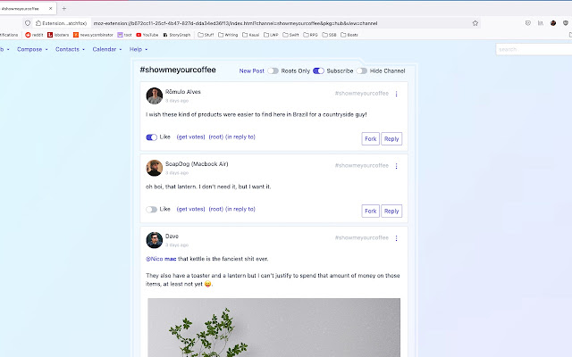Open the YouTube bookmark

(147, 35)
